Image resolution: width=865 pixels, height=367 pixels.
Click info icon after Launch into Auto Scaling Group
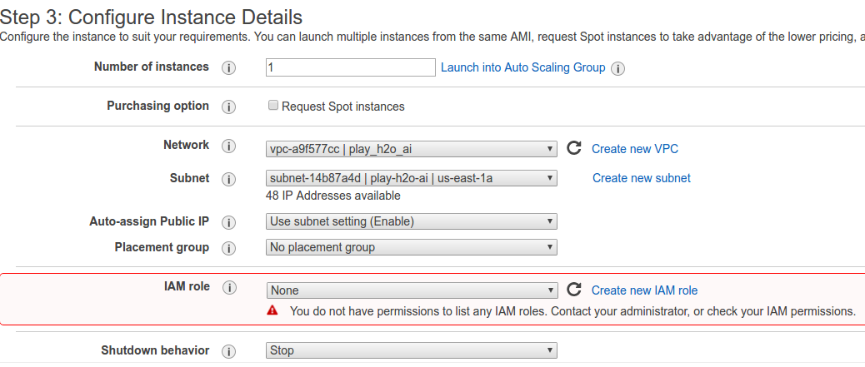coord(618,69)
